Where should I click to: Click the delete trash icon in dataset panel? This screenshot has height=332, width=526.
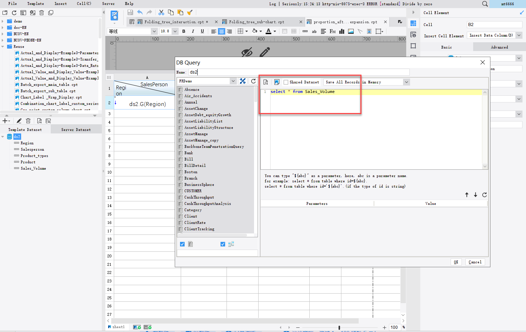(28, 121)
